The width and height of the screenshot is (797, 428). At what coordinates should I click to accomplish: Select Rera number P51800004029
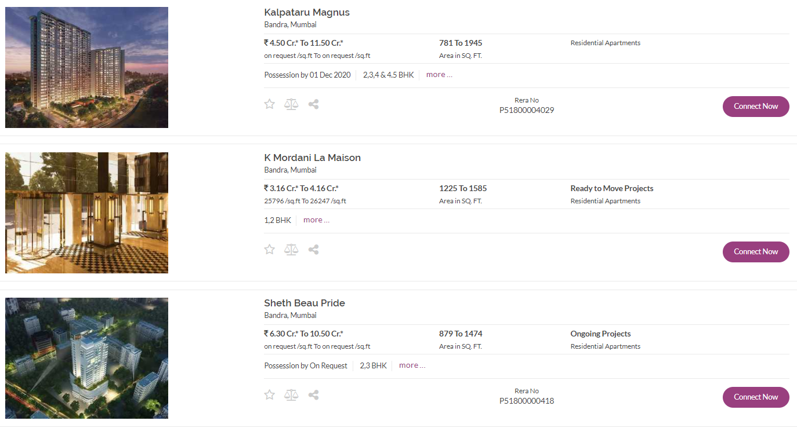pos(527,110)
